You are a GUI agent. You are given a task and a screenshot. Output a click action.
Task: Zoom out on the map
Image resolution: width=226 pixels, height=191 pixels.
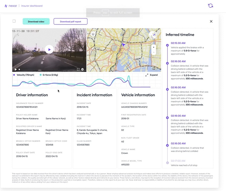tap(153, 52)
